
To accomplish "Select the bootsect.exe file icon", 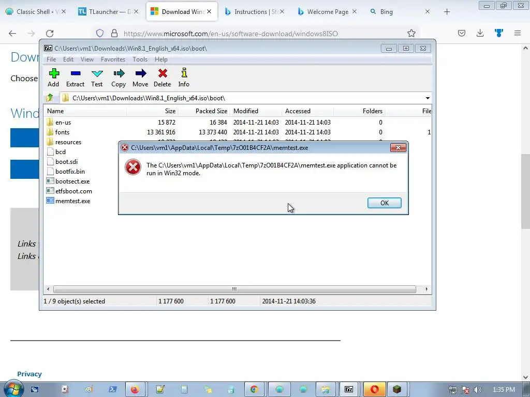I will pos(50,181).
